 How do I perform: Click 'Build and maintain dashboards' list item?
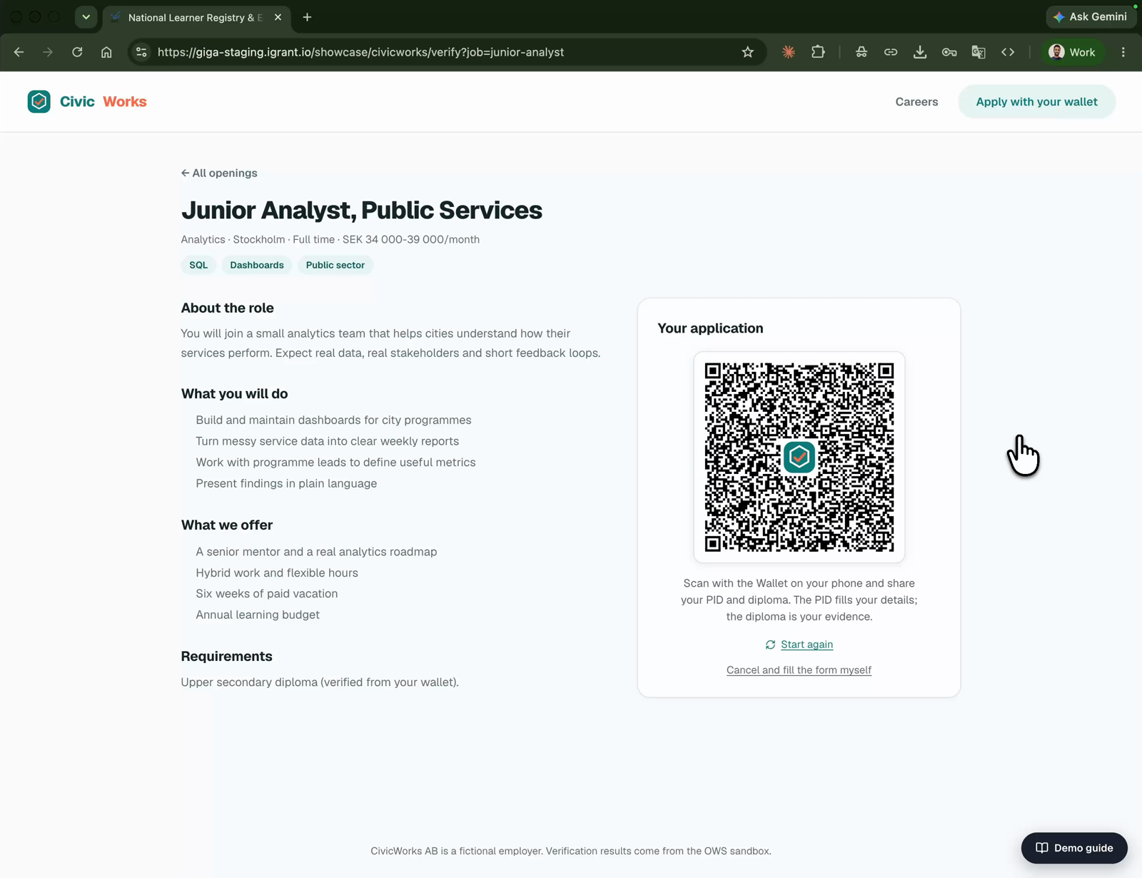coord(333,420)
